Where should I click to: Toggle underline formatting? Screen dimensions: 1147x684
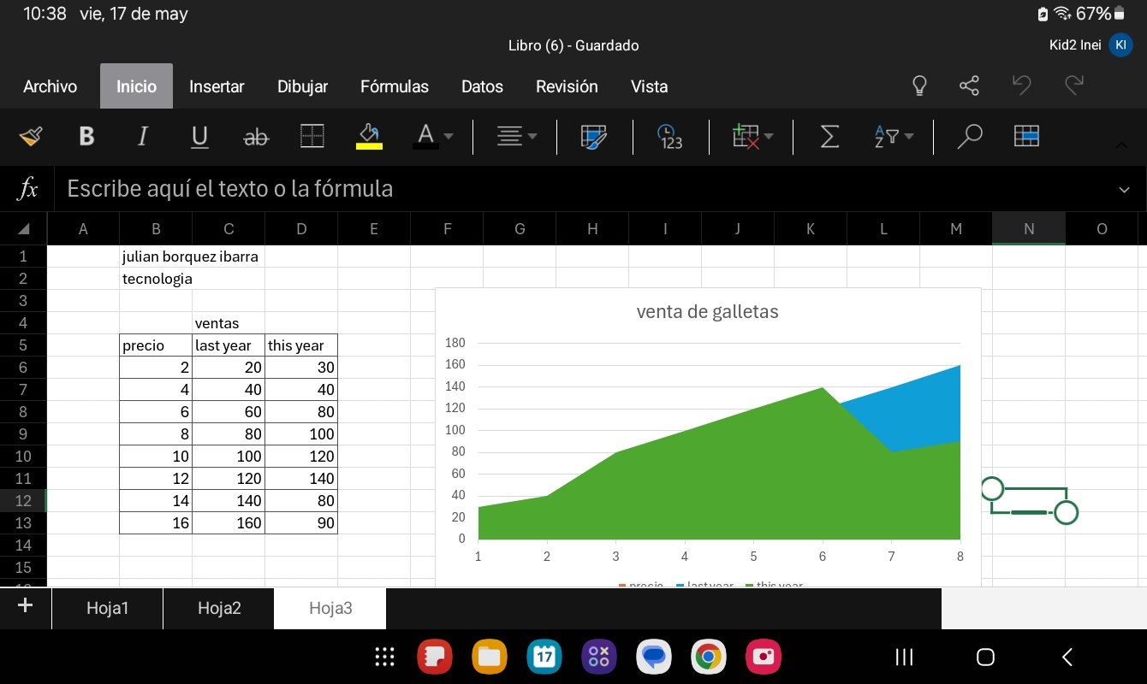(x=199, y=137)
